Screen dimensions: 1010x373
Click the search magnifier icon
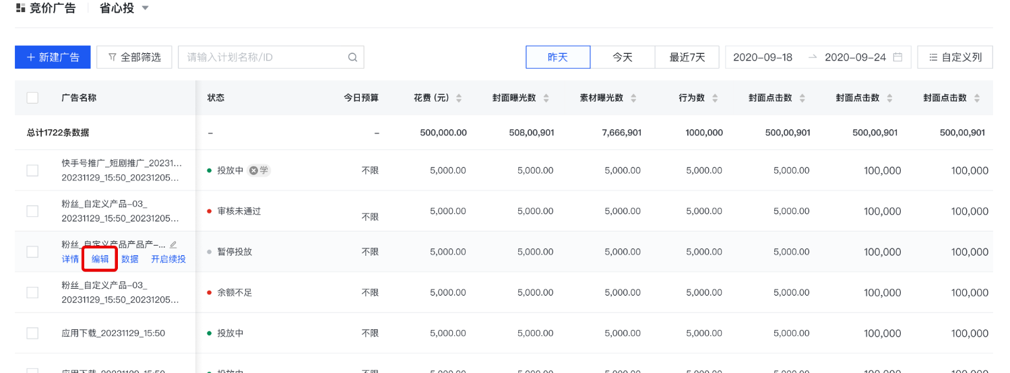click(x=352, y=57)
